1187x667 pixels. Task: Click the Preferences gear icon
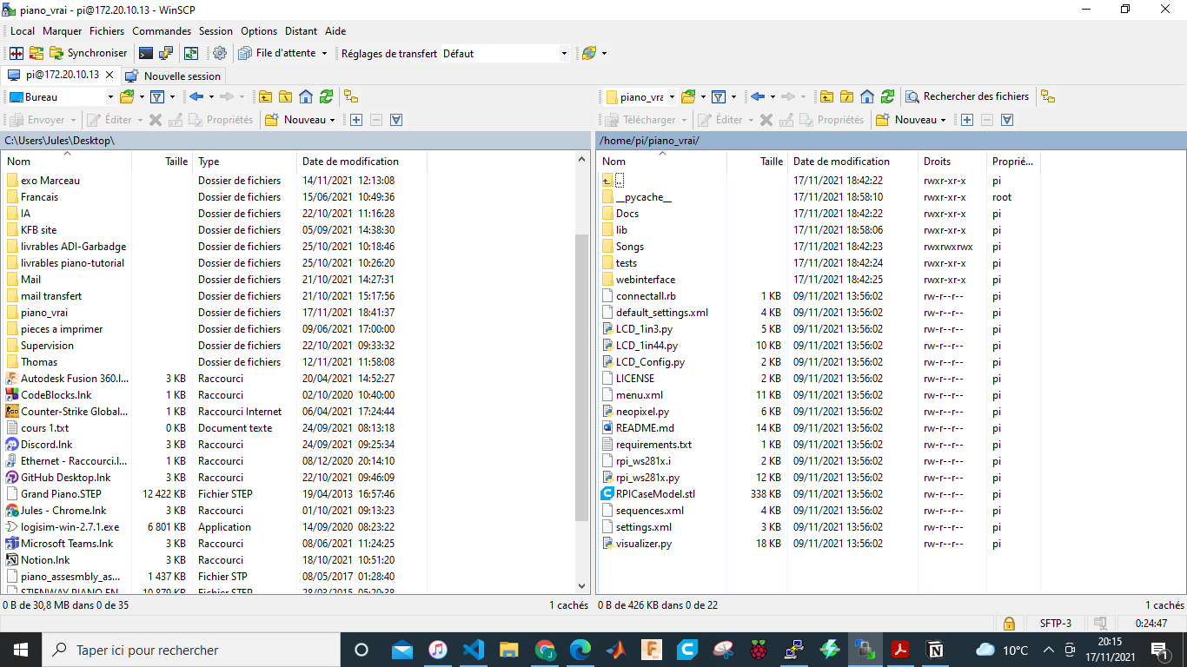tap(220, 53)
